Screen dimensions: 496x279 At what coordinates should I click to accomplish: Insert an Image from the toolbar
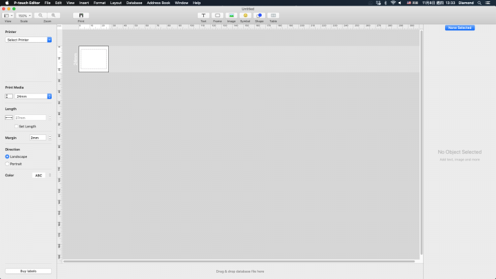point(231,15)
